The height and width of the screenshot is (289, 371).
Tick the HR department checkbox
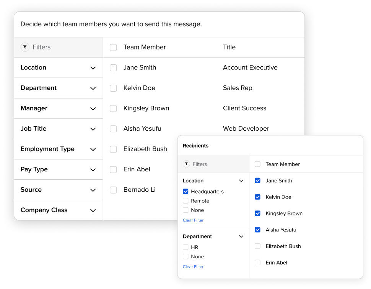(x=185, y=247)
